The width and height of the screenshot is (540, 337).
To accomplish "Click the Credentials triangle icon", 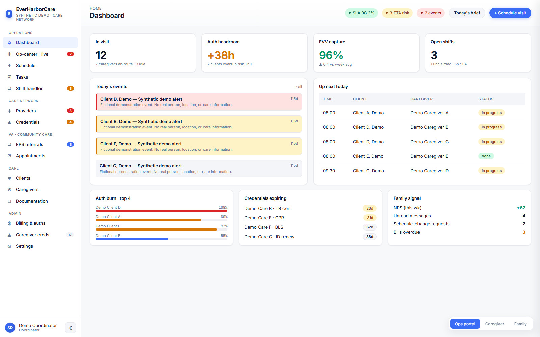I will (x=9, y=122).
